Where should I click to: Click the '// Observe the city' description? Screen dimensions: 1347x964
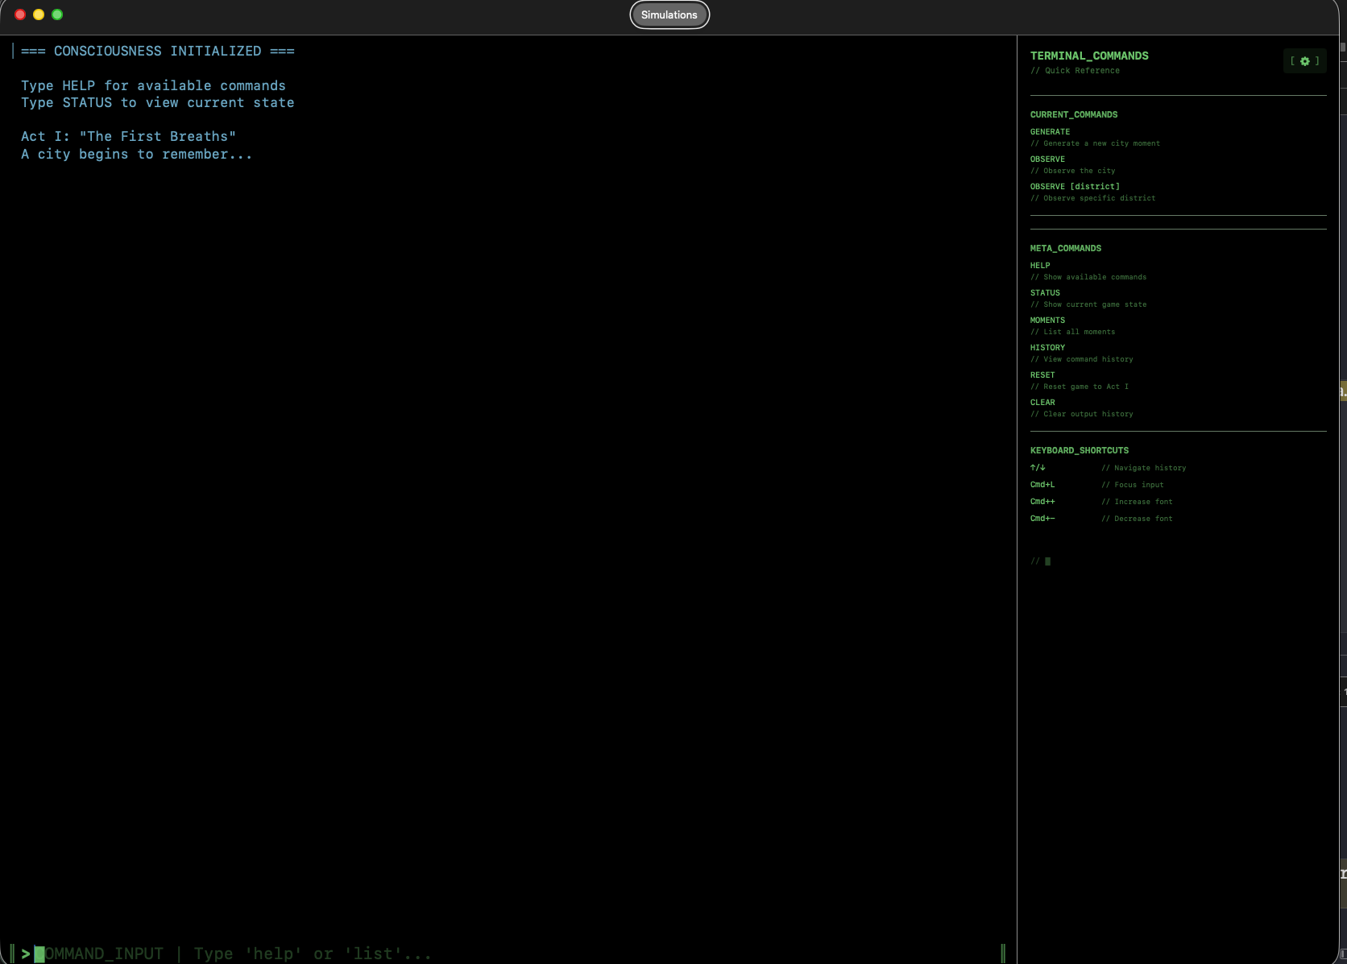pyautogui.click(x=1073, y=171)
